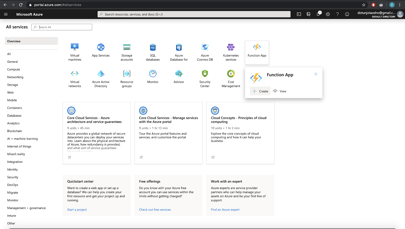Open Azure Active Directory
The width and height of the screenshot is (405, 229).
pyautogui.click(x=101, y=79)
